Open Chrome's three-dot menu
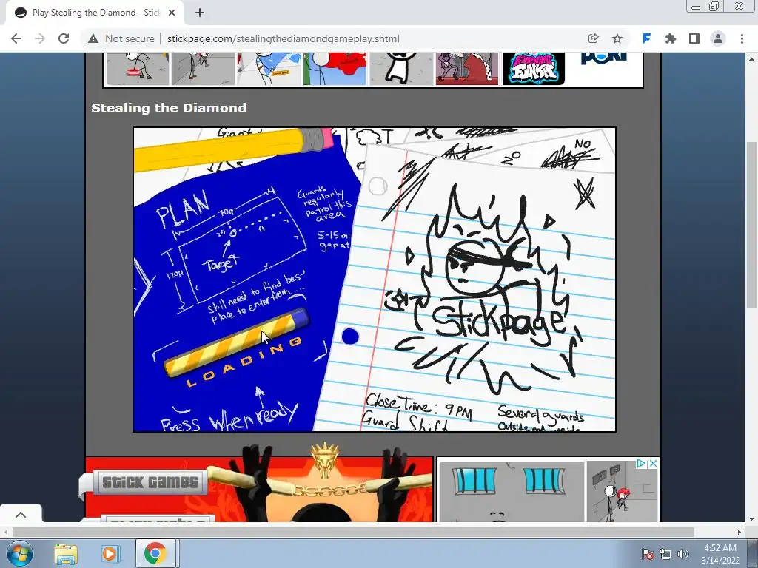This screenshot has height=568, width=758. (x=742, y=38)
